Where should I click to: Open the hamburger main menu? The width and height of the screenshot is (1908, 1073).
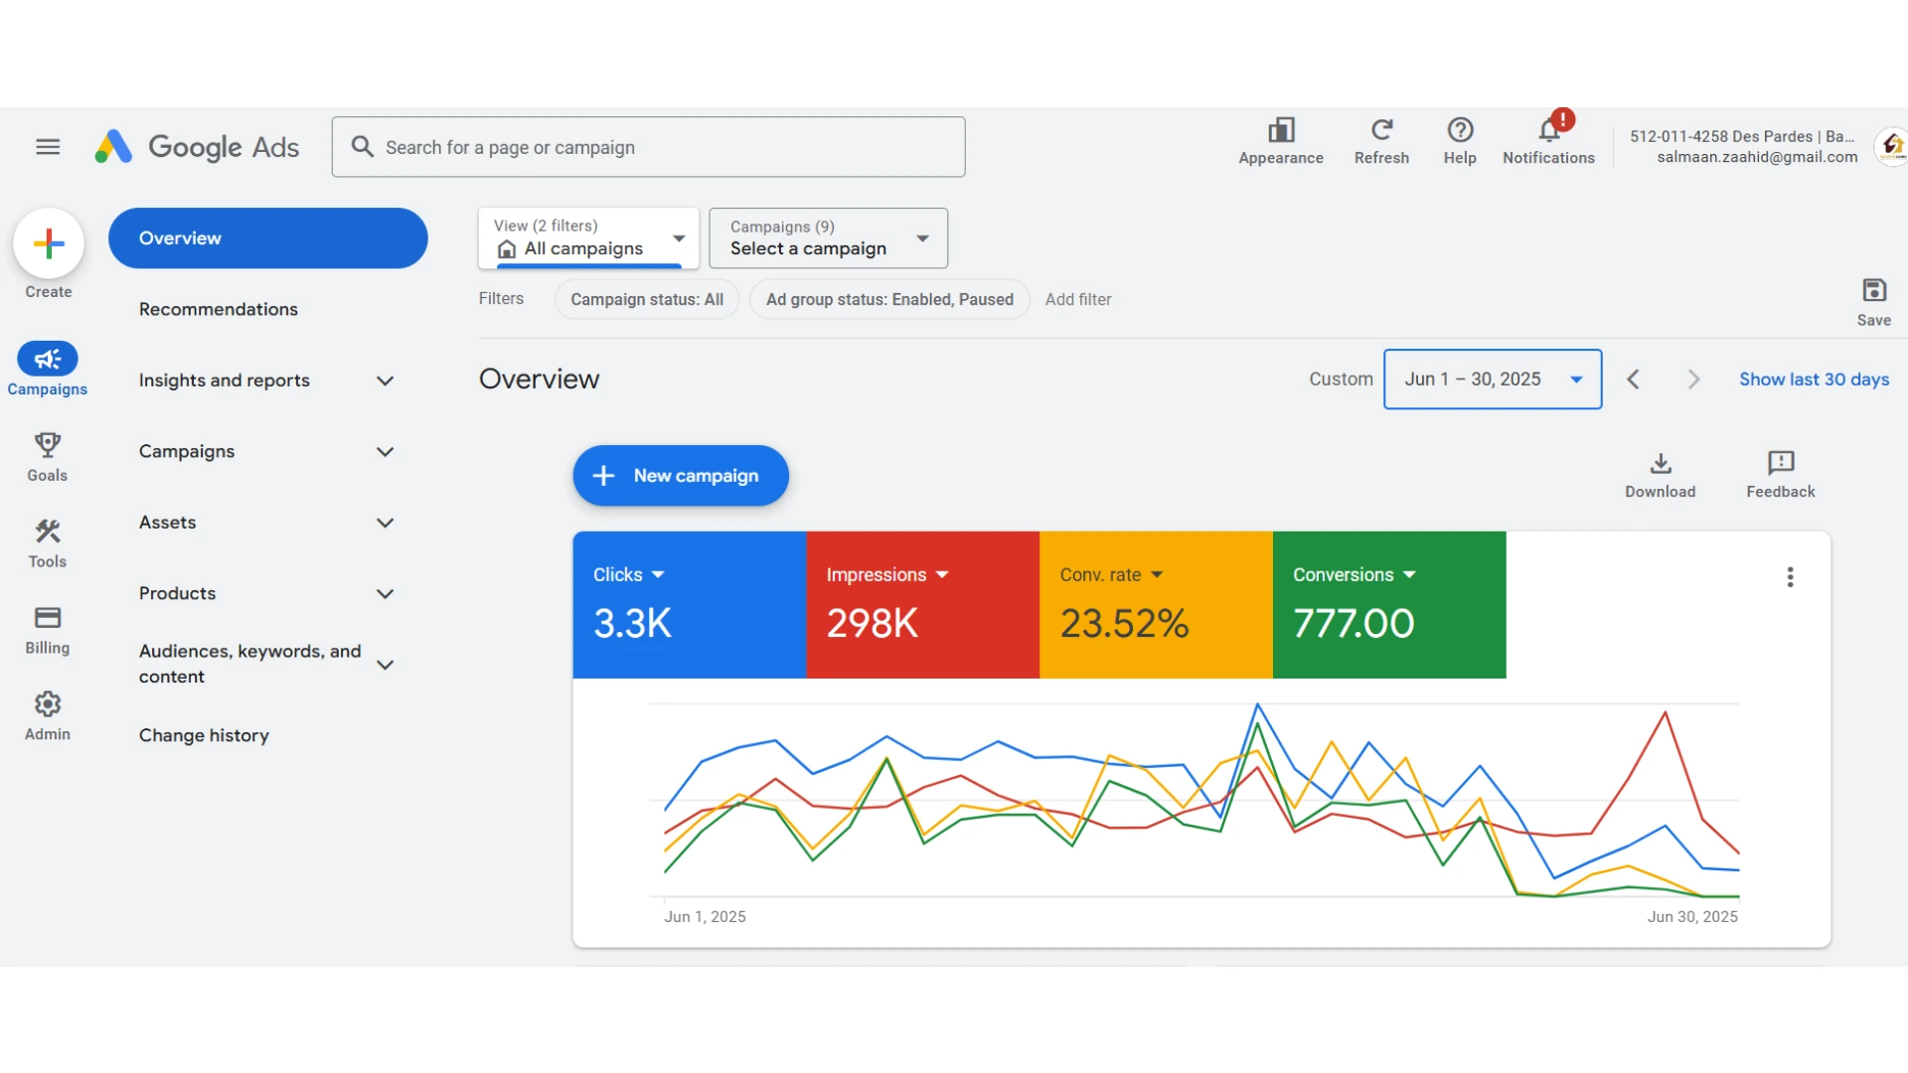[48, 147]
